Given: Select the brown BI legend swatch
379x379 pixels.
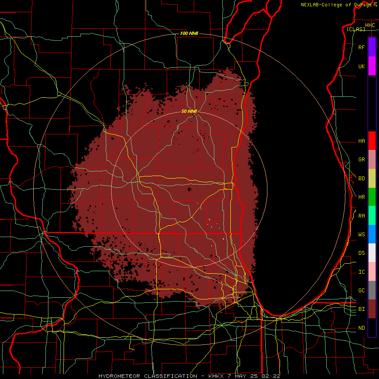Looking at the screenshot, I should [x=372, y=309].
